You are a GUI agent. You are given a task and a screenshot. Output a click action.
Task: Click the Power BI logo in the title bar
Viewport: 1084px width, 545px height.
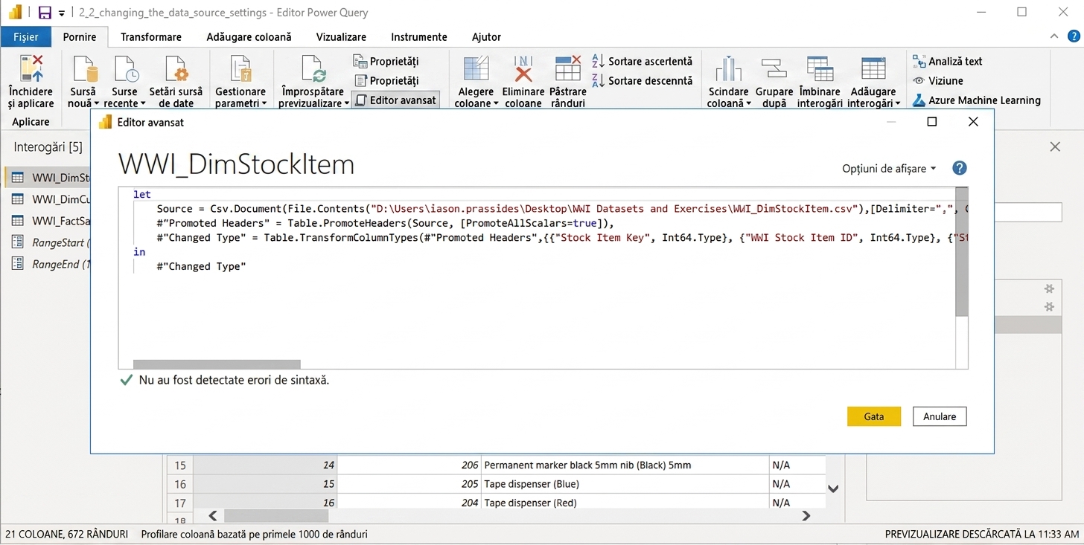(15, 13)
